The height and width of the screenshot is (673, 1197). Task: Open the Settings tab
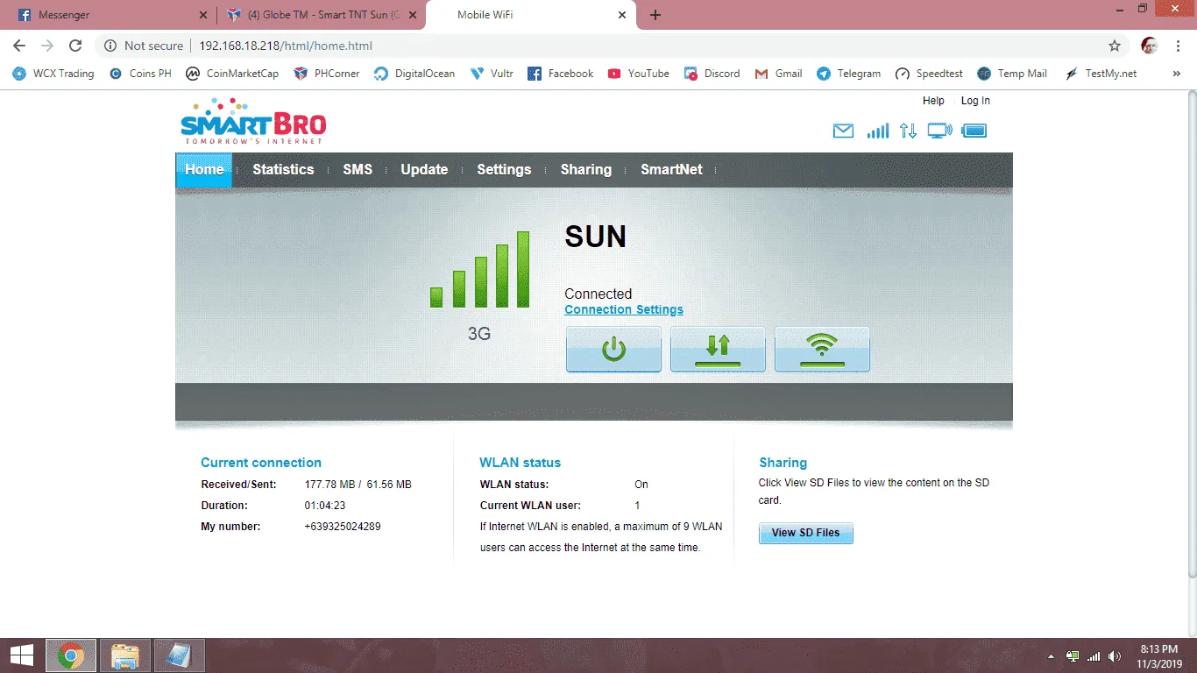(x=504, y=170)
